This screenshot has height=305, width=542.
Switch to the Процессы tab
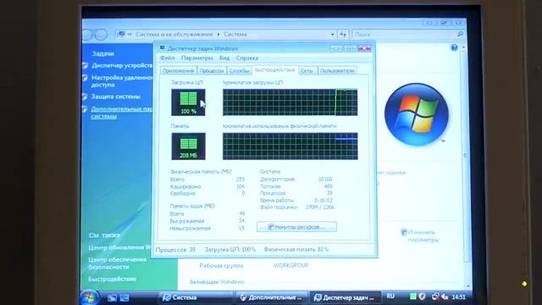point(212,70)
